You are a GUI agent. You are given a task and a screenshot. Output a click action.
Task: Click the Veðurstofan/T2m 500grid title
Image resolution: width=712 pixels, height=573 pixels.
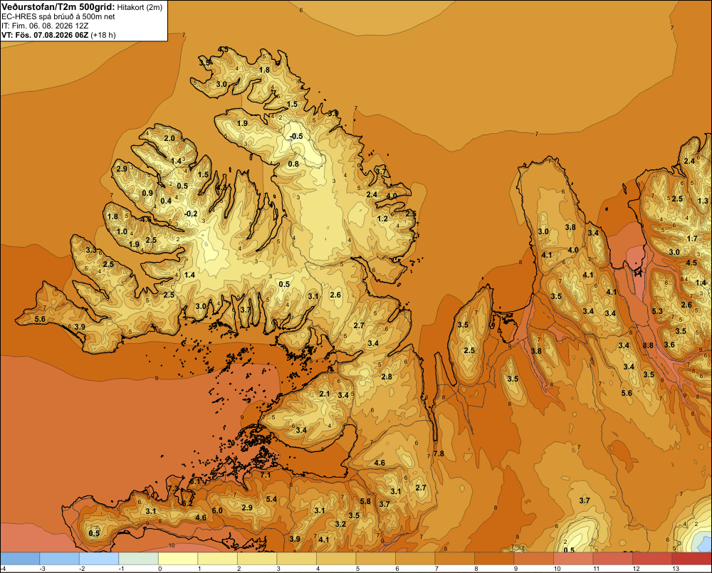[x=58, y=7]
